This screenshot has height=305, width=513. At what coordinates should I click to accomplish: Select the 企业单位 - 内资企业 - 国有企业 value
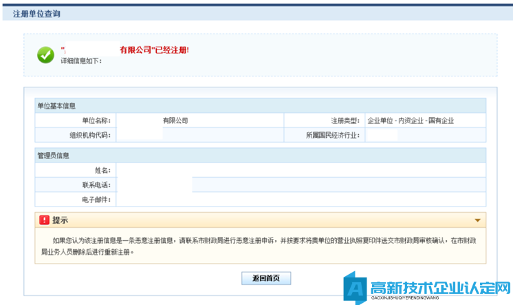click(x=411, y=120)
